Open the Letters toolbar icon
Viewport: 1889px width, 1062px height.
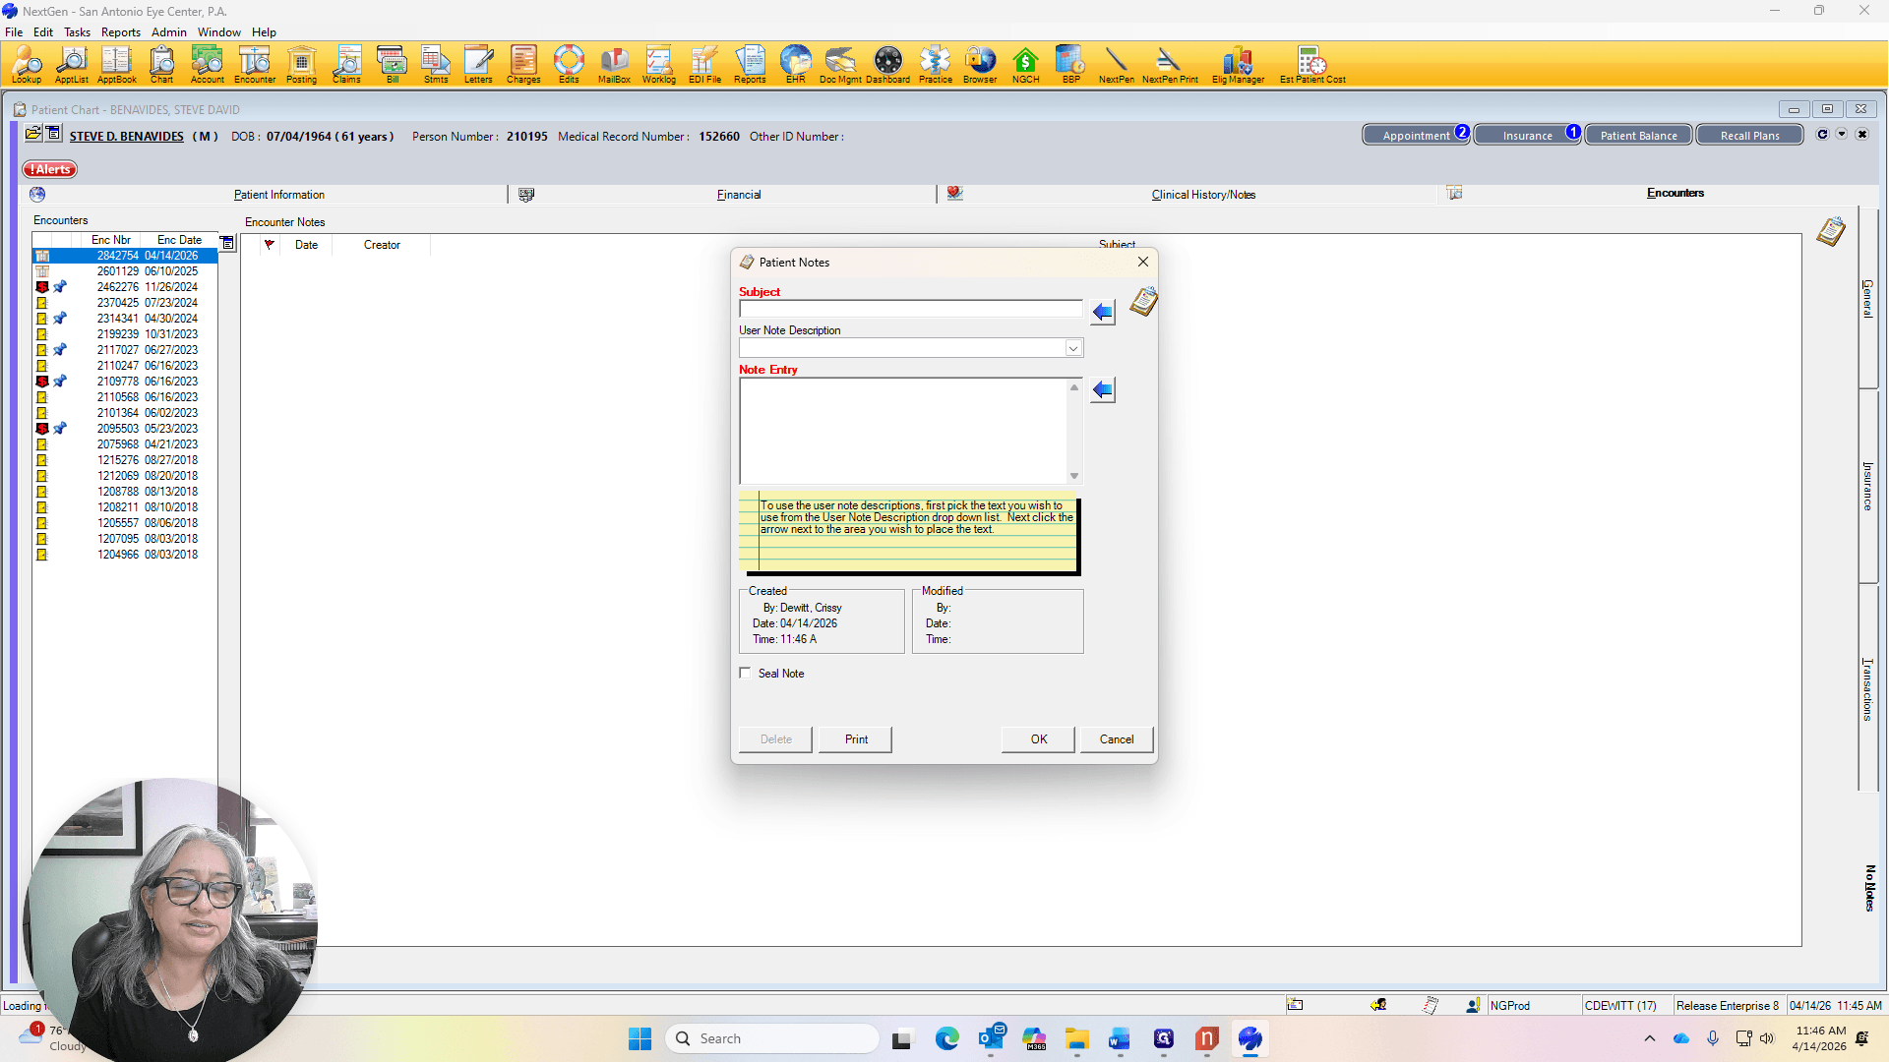click(x=478, y=65)
